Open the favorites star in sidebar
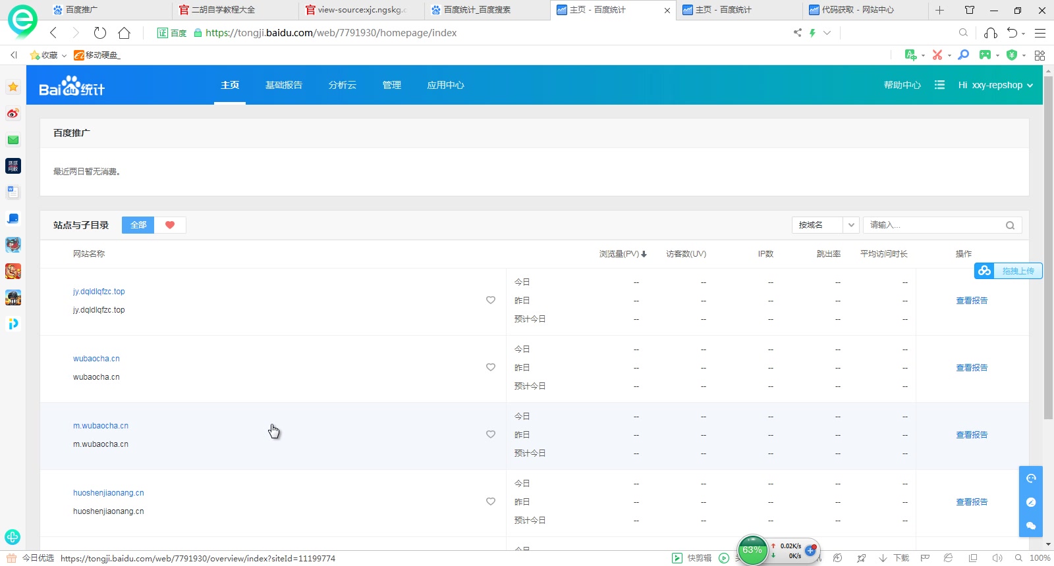The width and height of the screenshot is (1054, 566). tap(13, 87)
